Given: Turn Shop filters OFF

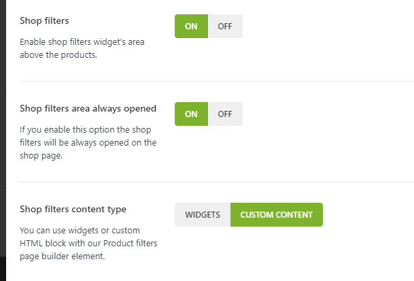Looking at the screenshot, I should tap(225, 27).
